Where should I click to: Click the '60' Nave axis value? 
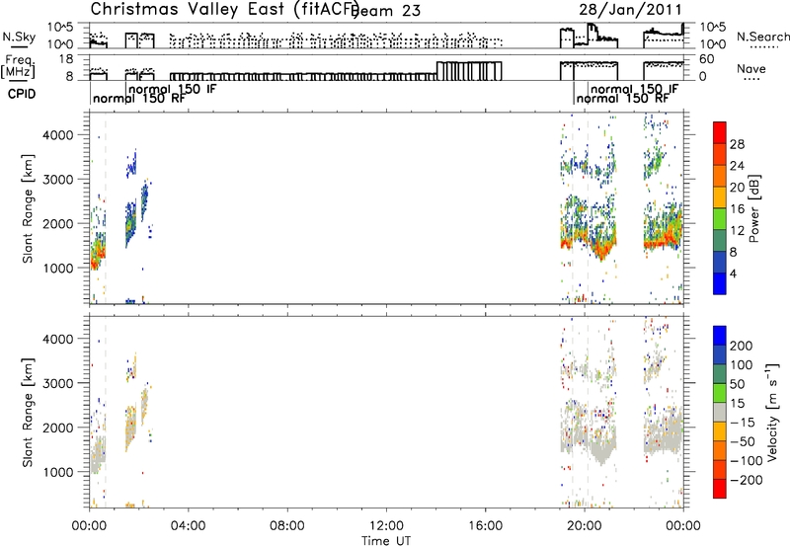click(707, 59)
